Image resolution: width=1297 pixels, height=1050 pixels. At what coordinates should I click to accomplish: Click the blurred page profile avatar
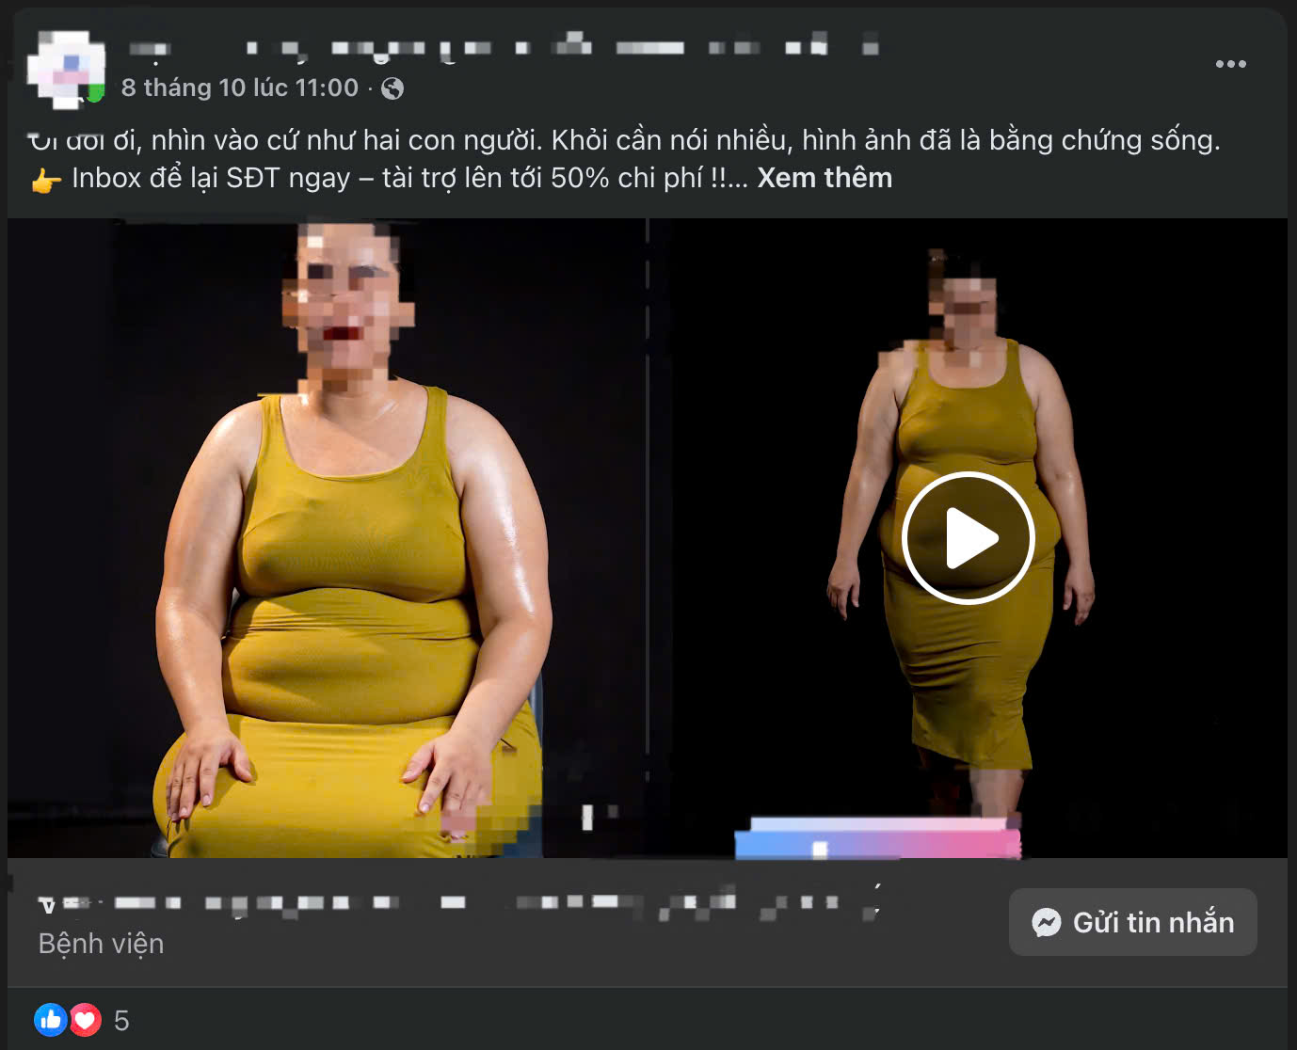(x=66, y=68)
